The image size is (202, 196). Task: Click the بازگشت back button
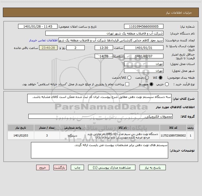tap(60, 168)
